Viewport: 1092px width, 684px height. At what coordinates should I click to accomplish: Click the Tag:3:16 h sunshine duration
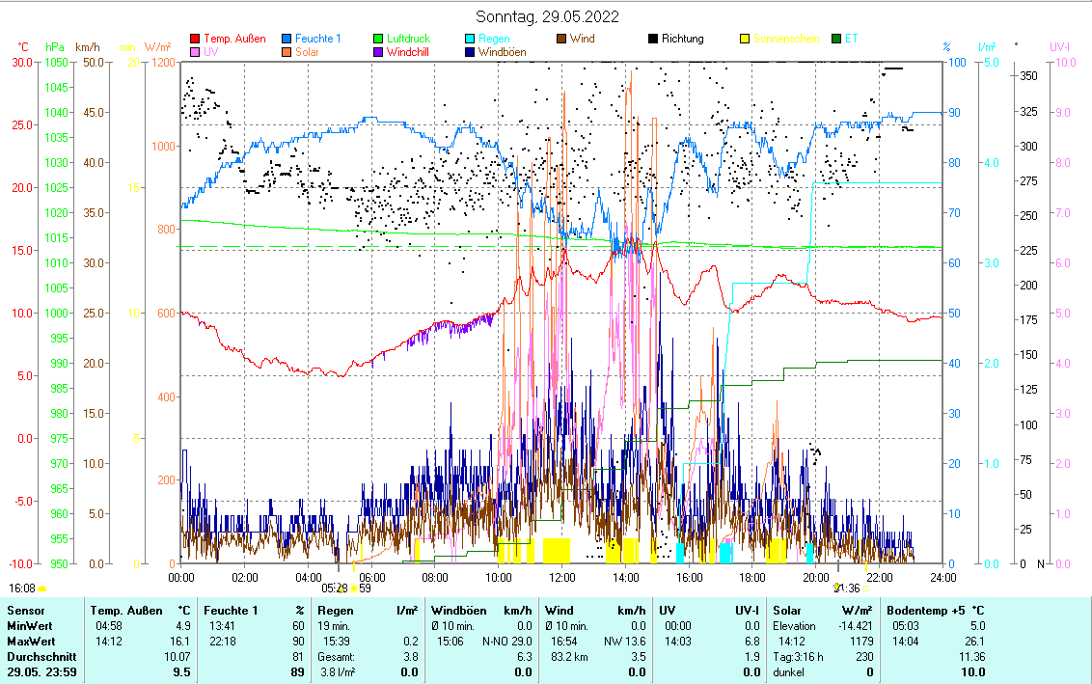(798, 657)
